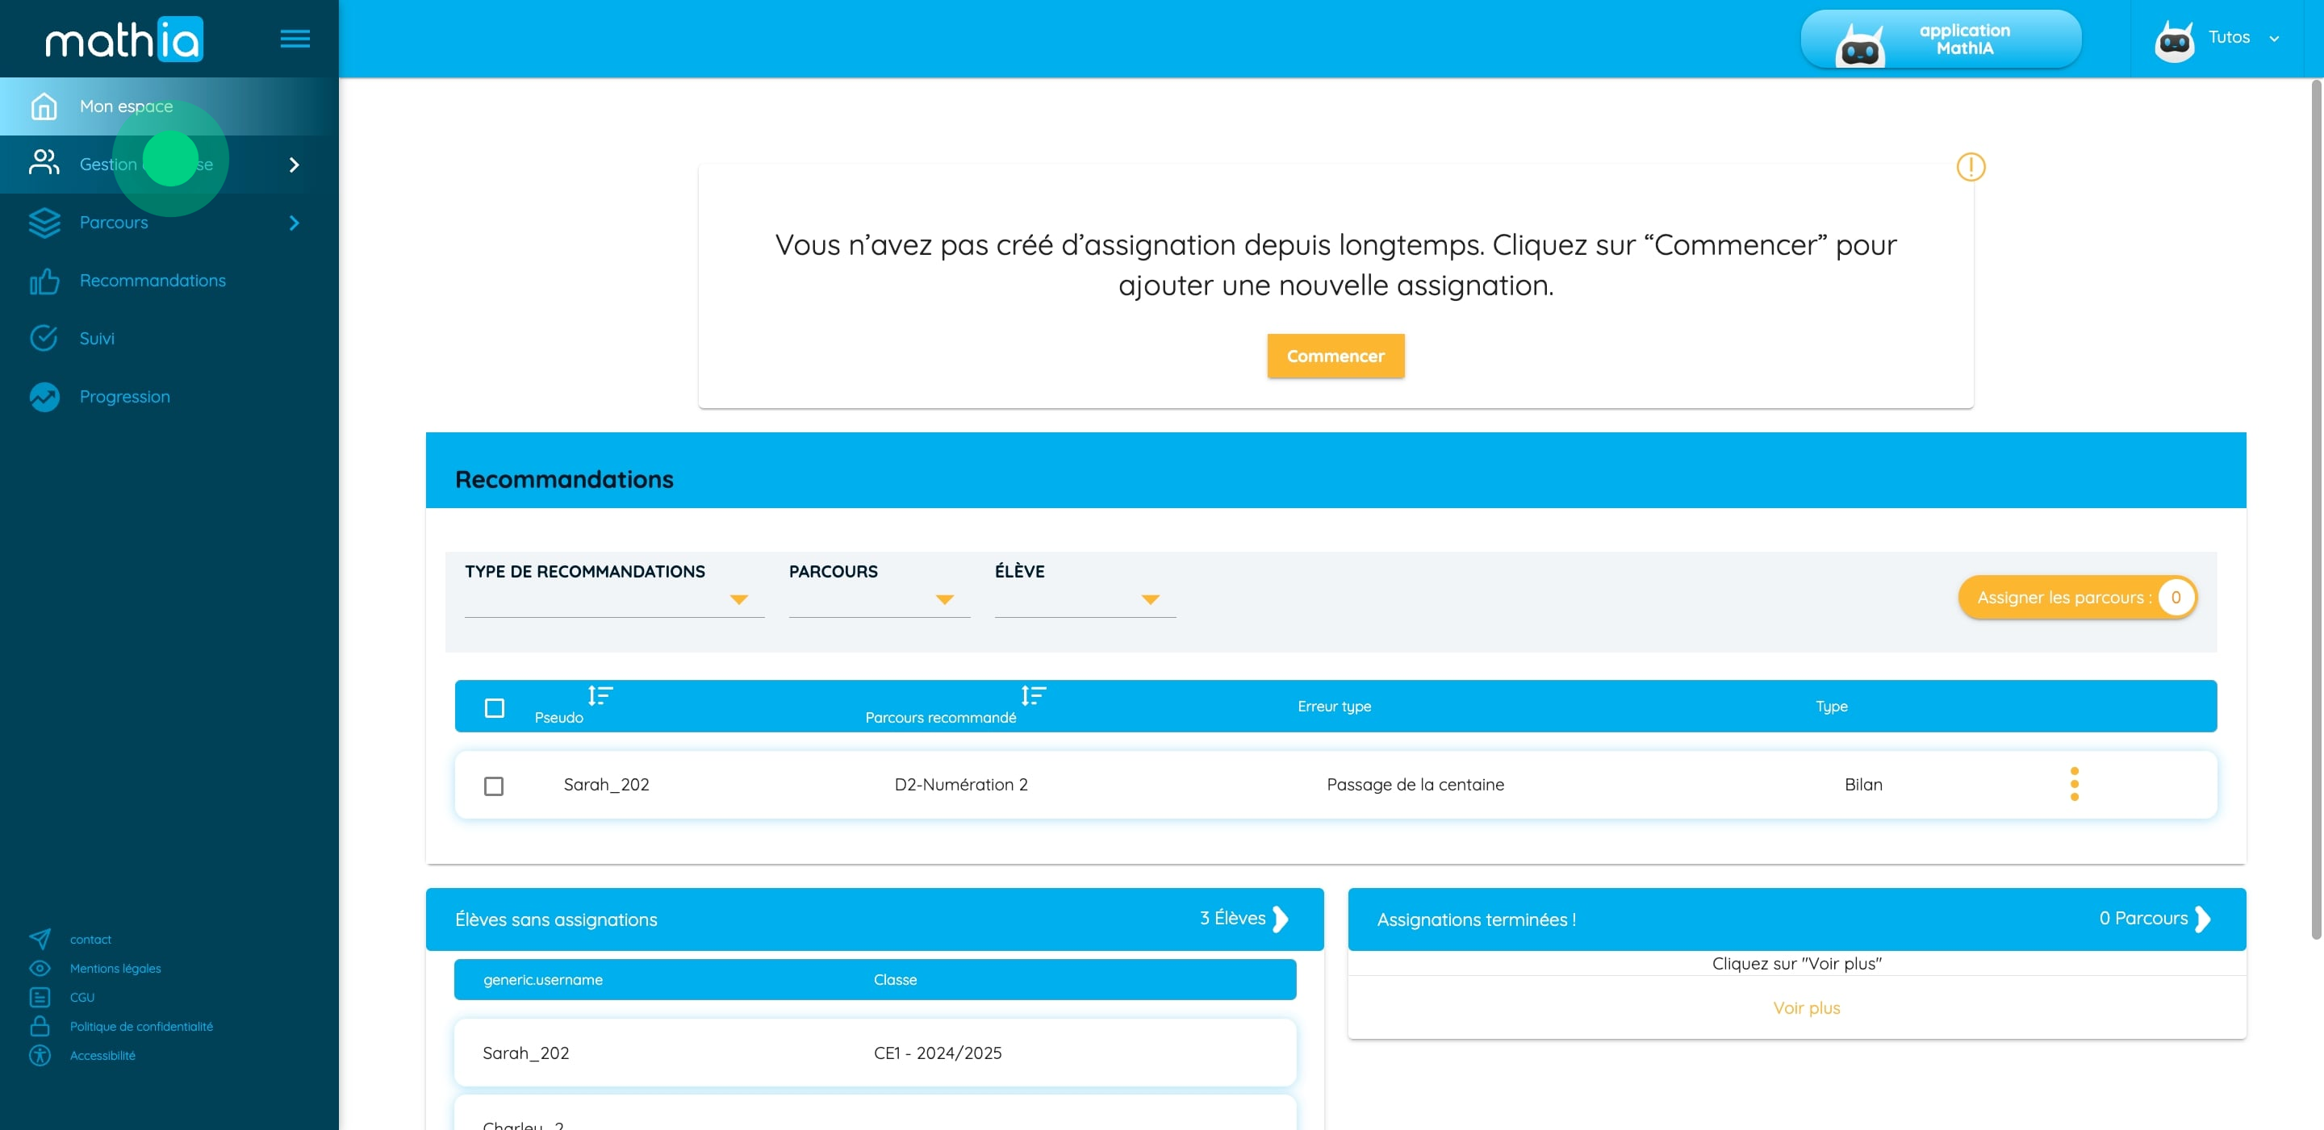Expand the 0 Parcours arrow
2324x1130 pixels.
pos(2202,919)
